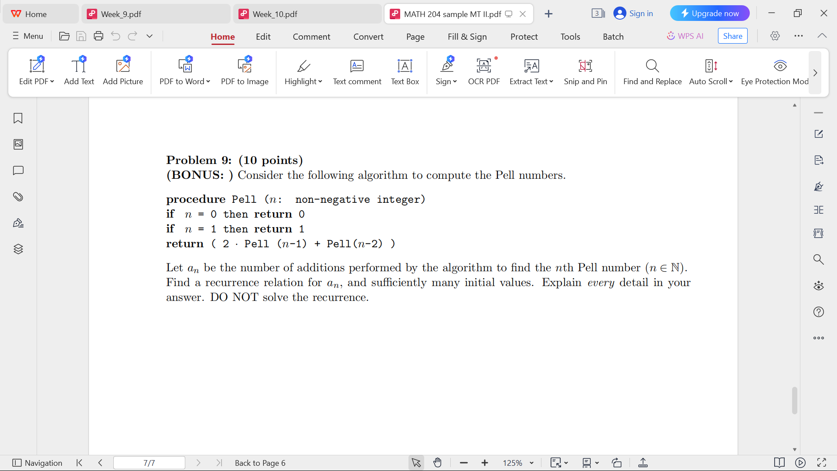Convert the PDF using PDF to Image
This screenshot has height=471, width=837.
[x=245, y=72]
